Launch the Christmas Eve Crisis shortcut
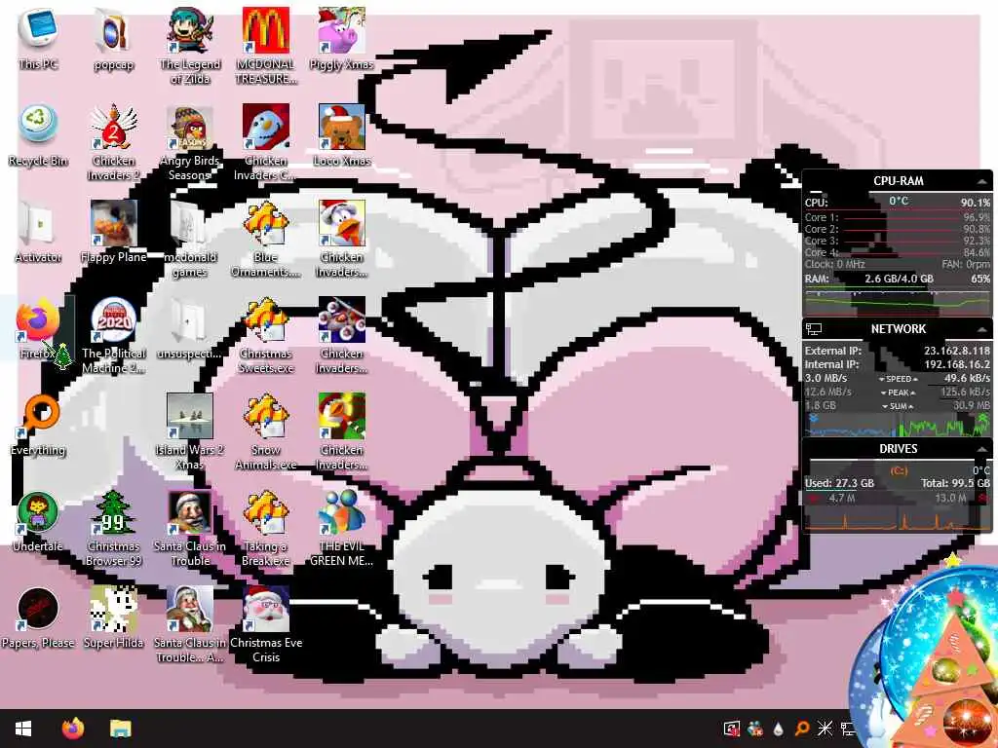The image size is (998, 748). [x=266, y=624]
